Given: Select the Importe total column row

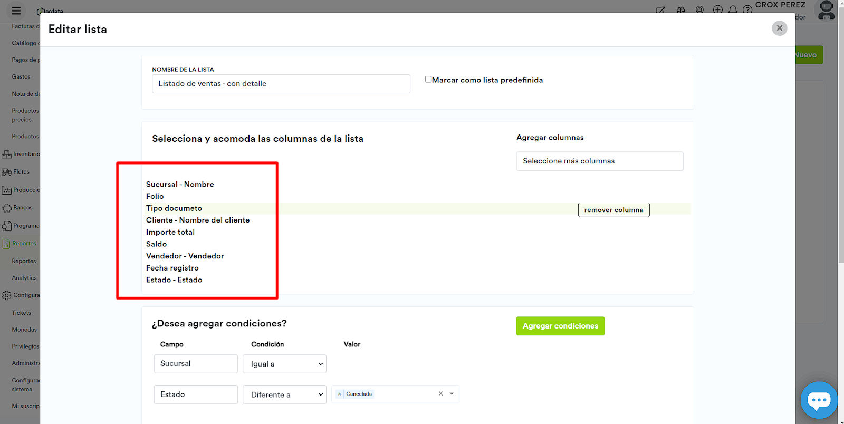Looking at the screenshot, I should coord(170,232).
